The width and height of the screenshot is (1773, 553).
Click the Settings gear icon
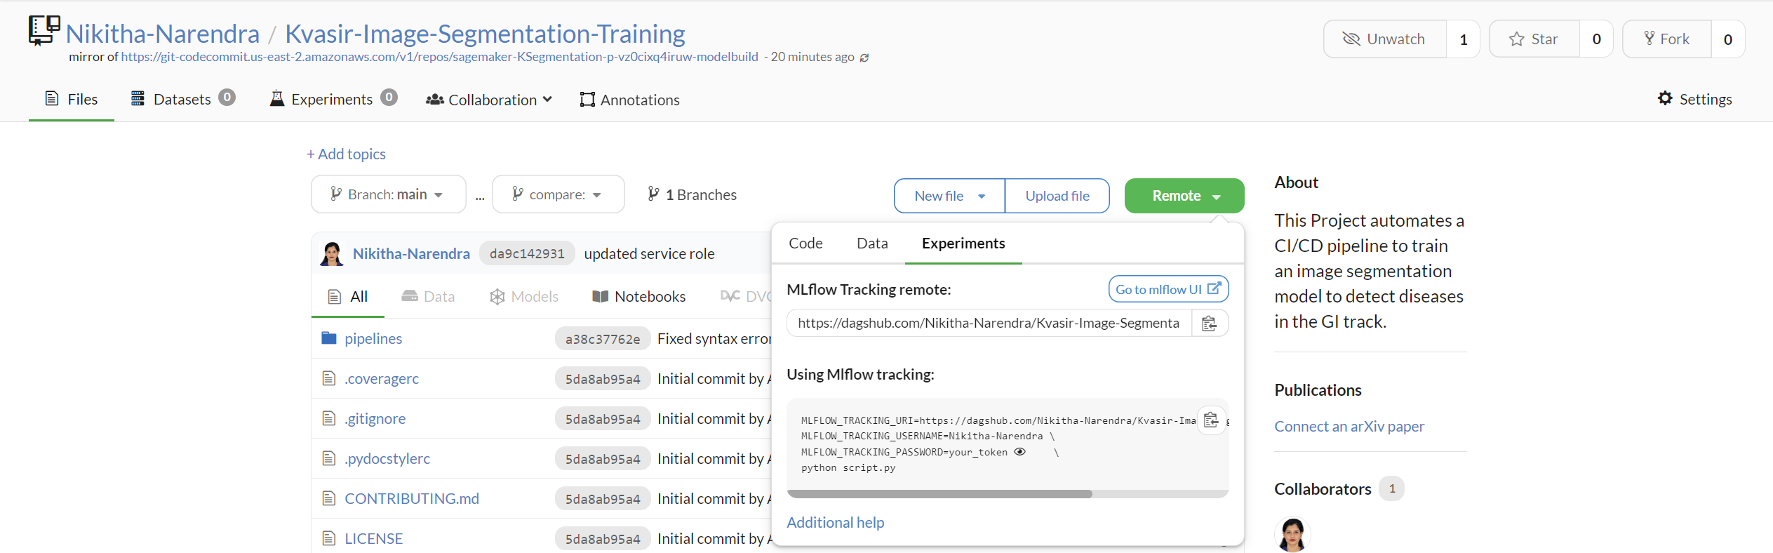(1665, 98)
